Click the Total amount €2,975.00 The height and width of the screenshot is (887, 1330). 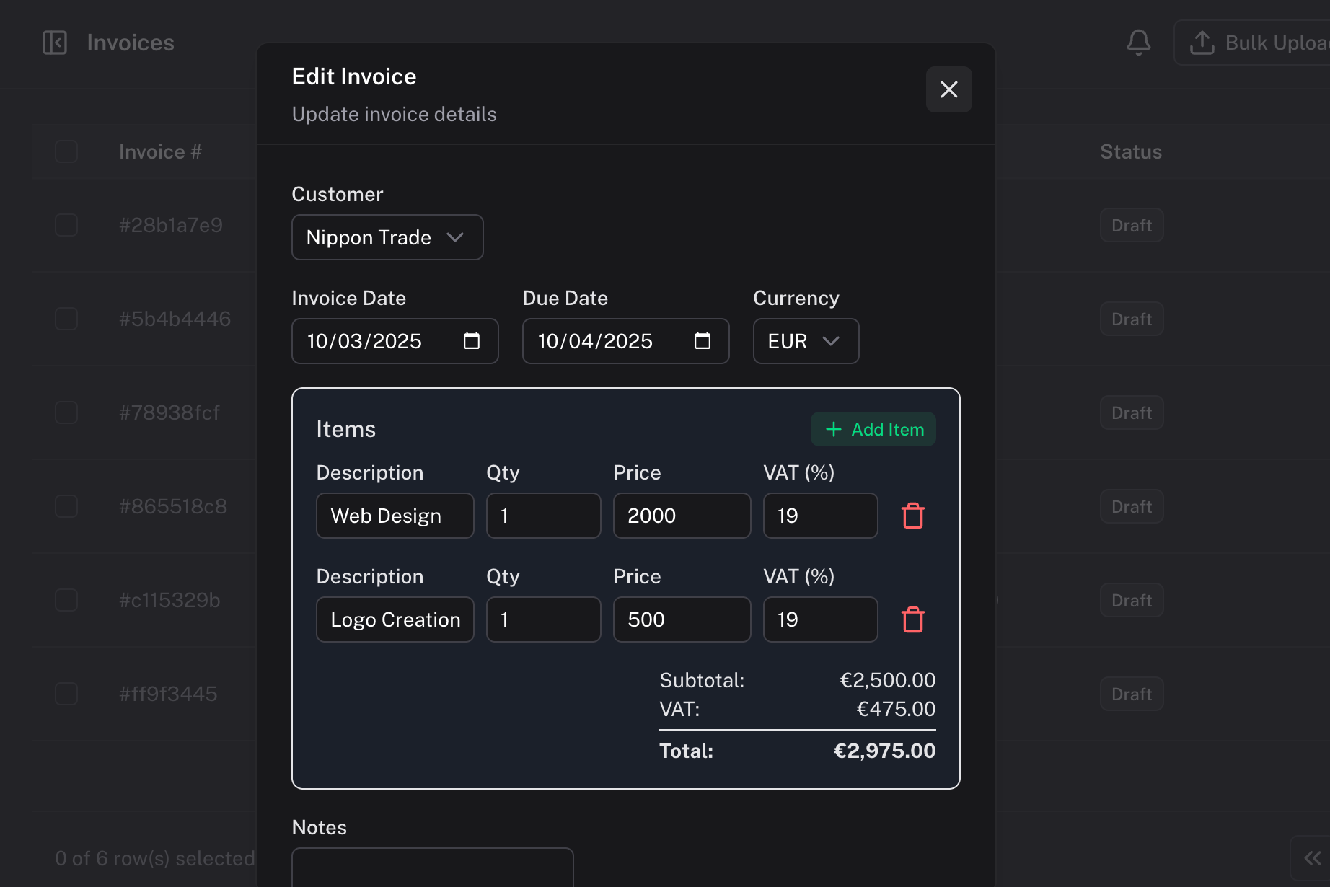tap(884, 751)
